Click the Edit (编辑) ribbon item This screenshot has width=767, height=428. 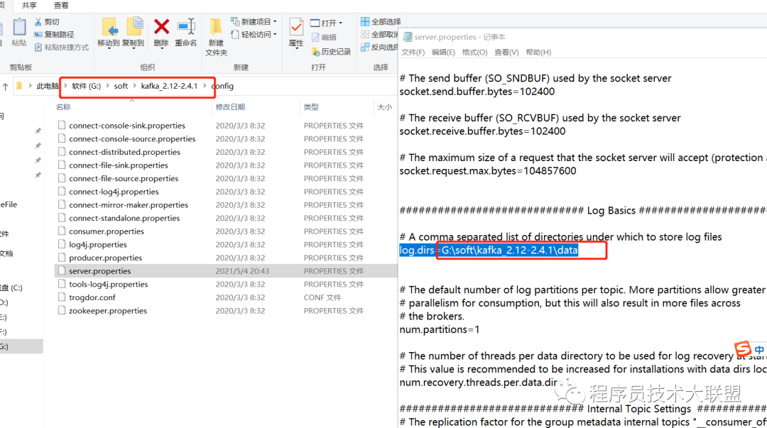[x=324, y=37]
